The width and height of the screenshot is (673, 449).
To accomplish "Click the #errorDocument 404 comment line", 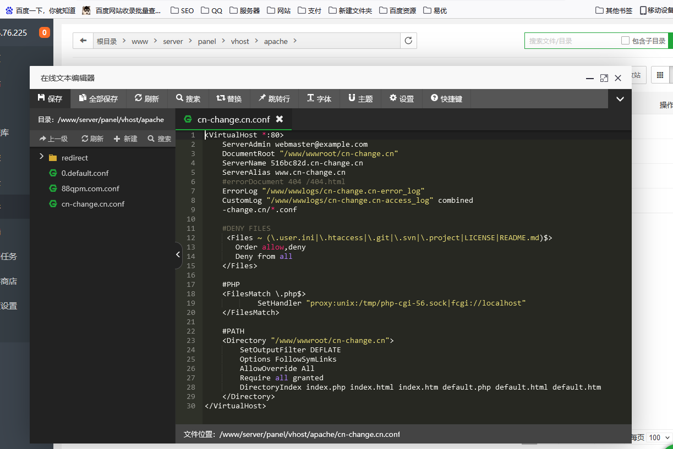I will click(284, 181).
